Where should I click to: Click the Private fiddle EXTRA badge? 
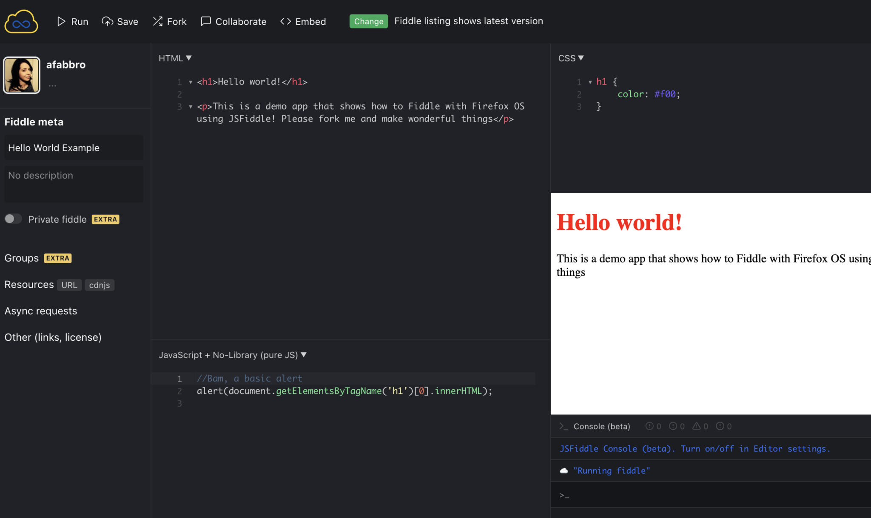point(105,219)
